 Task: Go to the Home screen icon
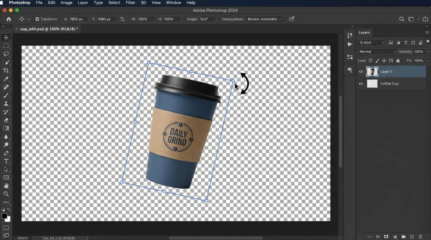coord(9,19)
